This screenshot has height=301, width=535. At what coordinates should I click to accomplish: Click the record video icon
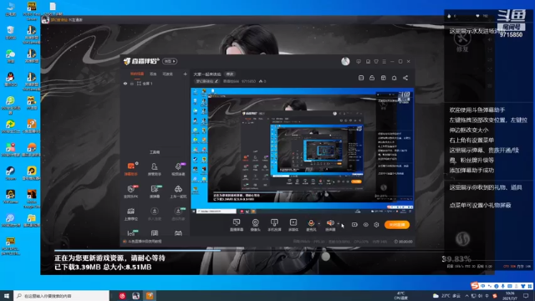354,225
